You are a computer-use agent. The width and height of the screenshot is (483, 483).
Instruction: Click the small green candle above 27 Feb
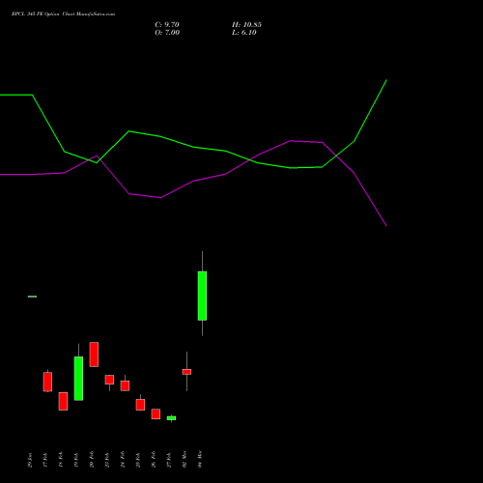[x=171, y=418]
